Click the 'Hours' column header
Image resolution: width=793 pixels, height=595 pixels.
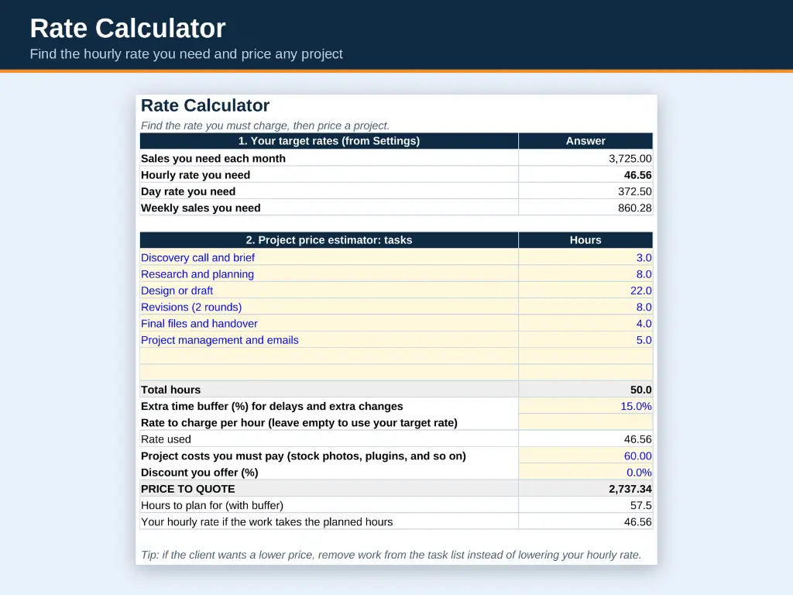pos(585,240)
